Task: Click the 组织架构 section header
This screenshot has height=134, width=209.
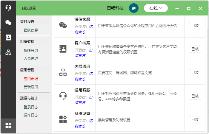Action: [27, 42]
